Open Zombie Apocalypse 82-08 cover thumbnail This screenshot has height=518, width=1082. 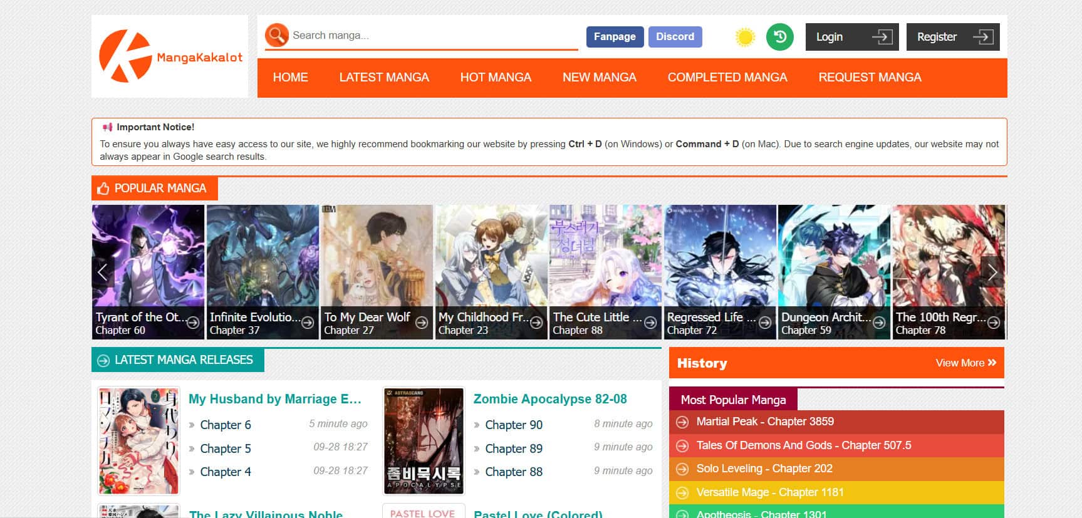(424, 440)
